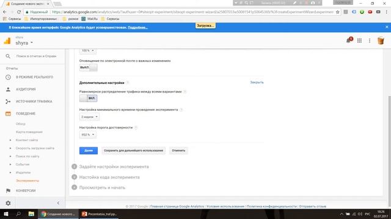
Task: Open В РЕЖИМЕ РЕАЛЬНОГО menu item
Action: [x=34, y=77]
